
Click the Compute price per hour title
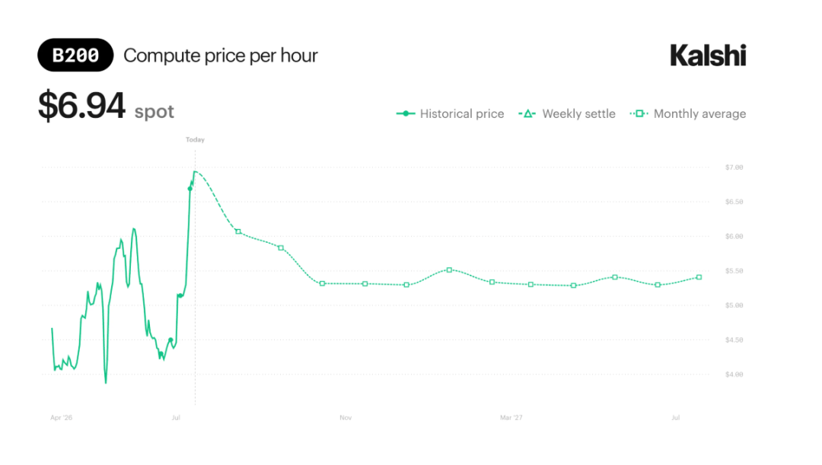[x=221, y=56]
